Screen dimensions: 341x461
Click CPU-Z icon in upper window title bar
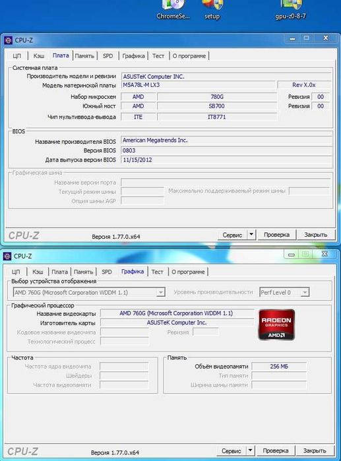click(x=8, y=40)
